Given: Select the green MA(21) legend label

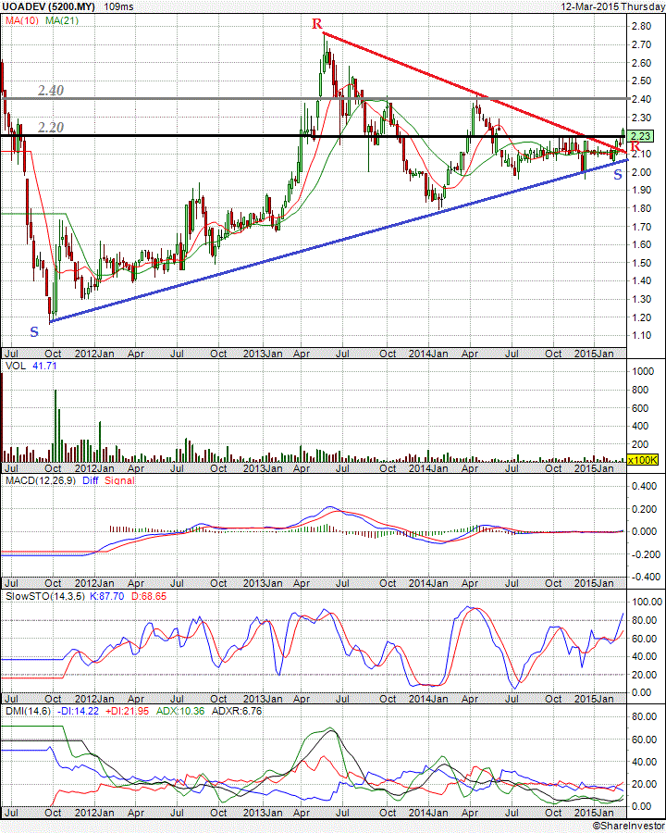Looking at the screenshot, I should (x=62, y=20).
